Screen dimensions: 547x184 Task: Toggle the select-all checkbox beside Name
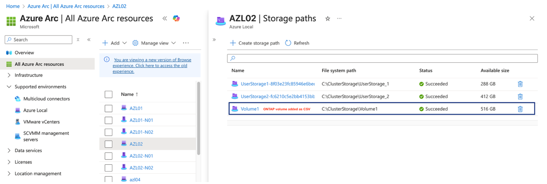coord(108,94)
